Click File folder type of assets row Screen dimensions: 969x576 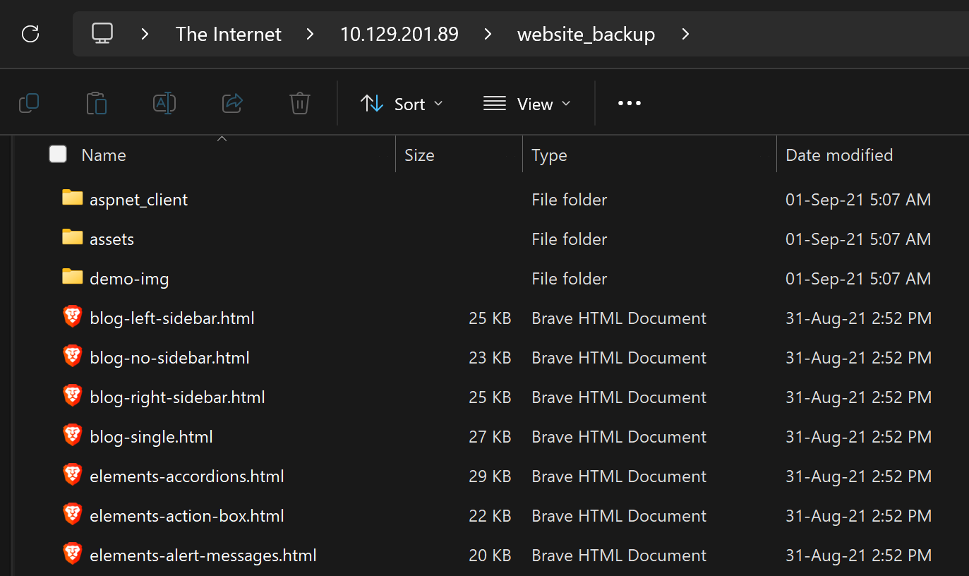coord(570,239)
